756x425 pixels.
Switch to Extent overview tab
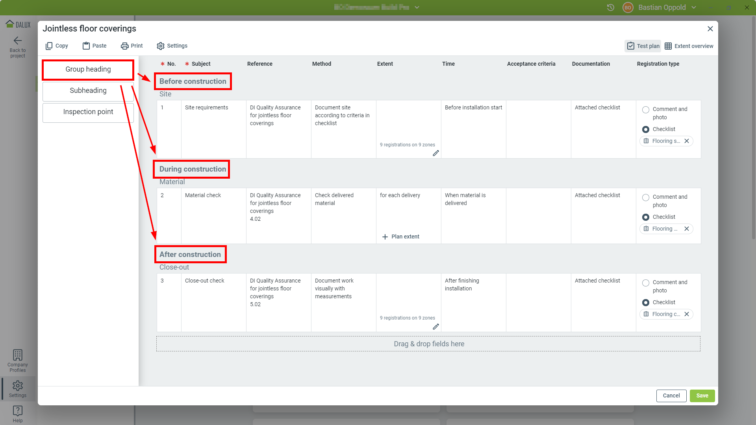(689, 46)
